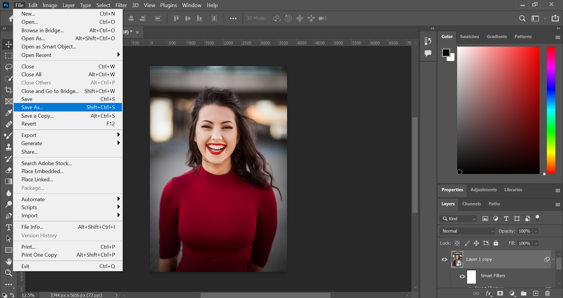The image size is (563, 298).
Task: Pick a color in the color field
Action: pyautogui.click(x=498, y=110)
